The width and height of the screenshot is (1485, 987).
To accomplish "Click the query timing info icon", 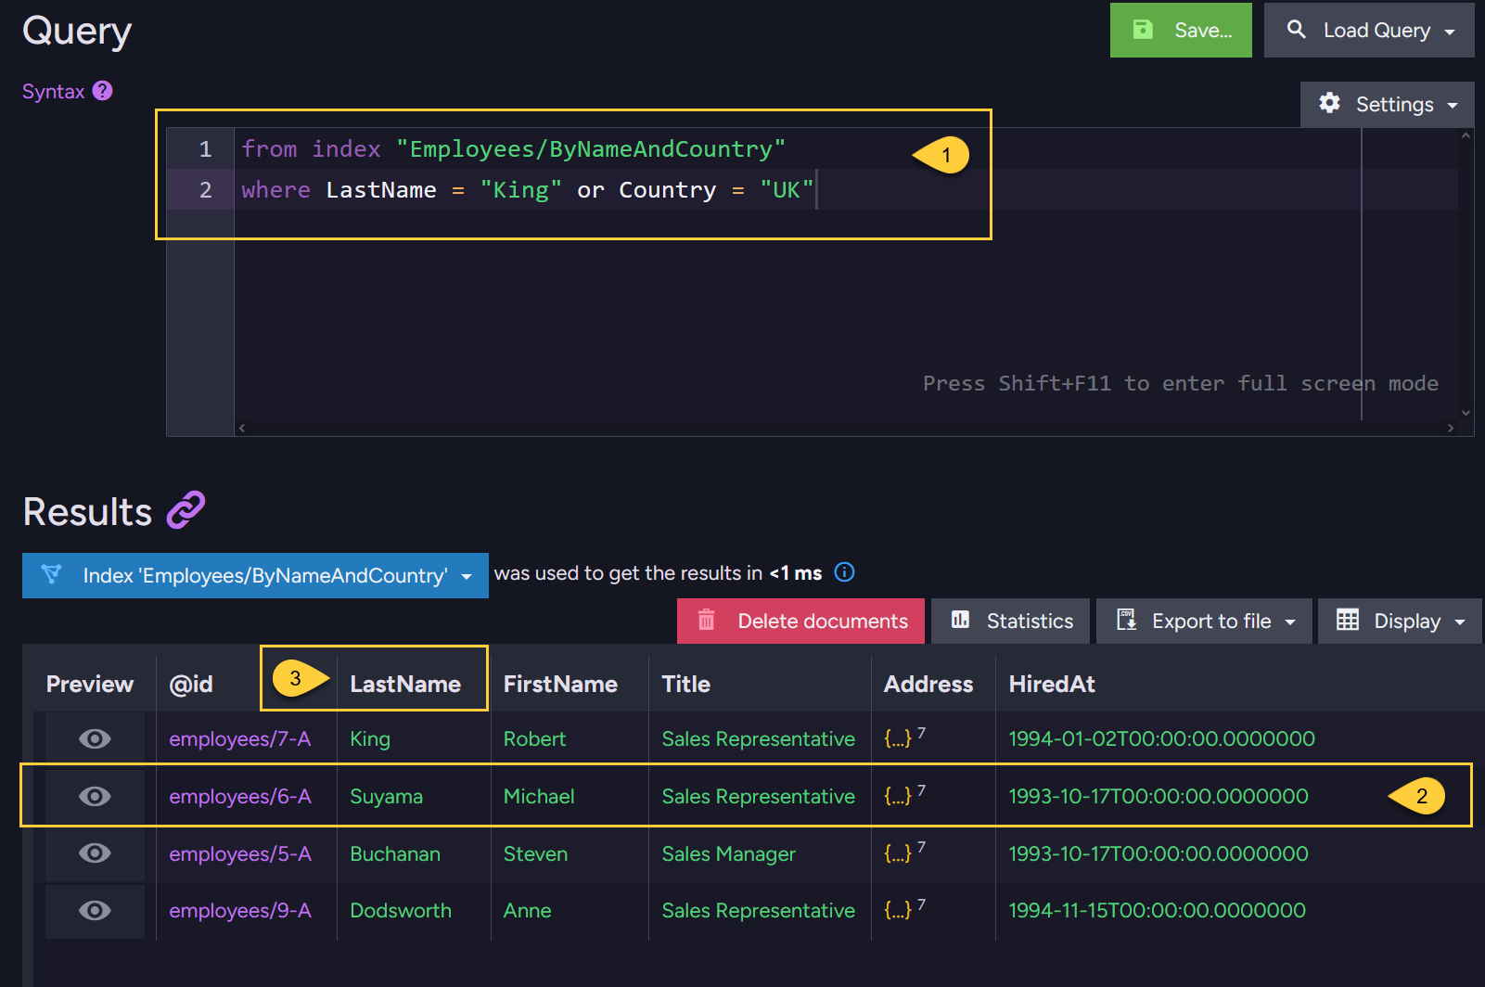I will [x=844, y=572].
